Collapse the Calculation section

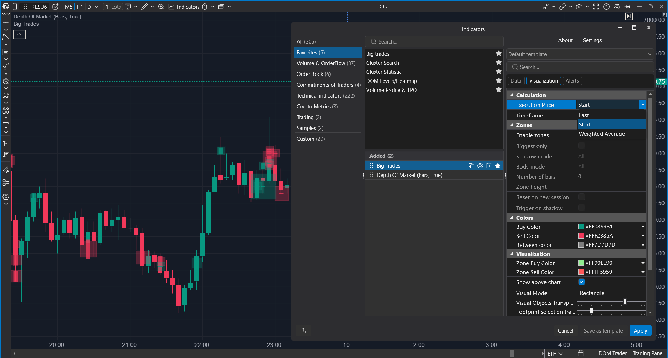[512, 95]
